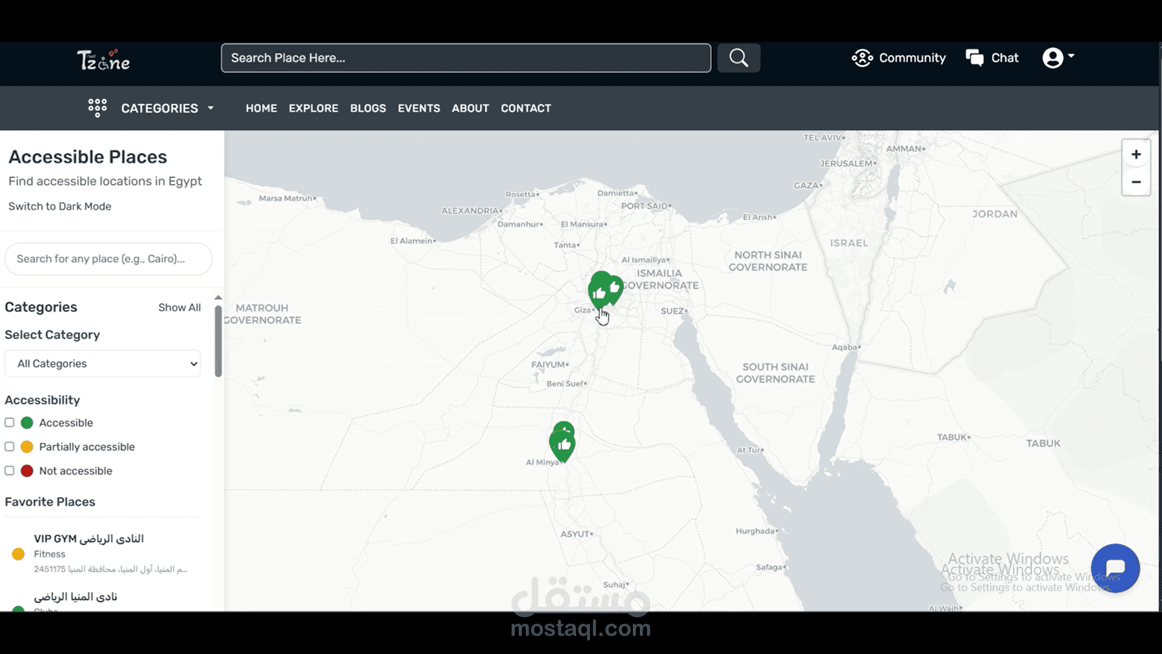This screenshot has height=654, width=1162.
Task: Open the All Categories select box
Action: tap(103, 363)
